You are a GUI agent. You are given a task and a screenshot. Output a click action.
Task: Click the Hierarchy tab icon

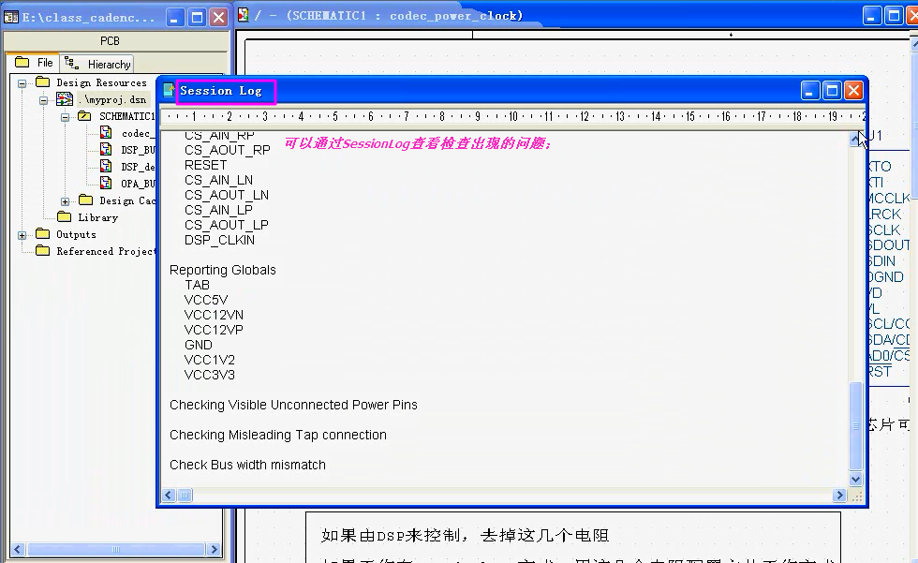click(x=71, y=63)
